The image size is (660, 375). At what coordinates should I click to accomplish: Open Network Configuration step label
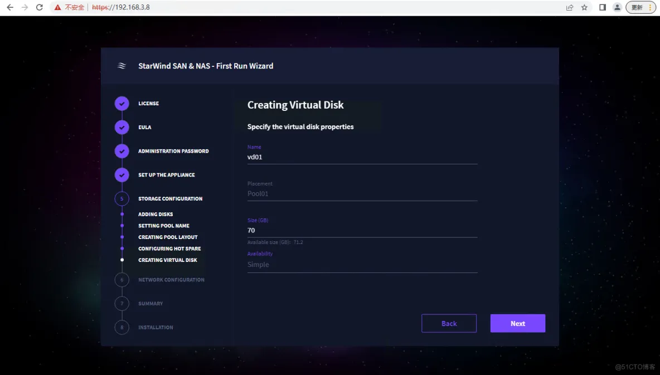tap(171, 280)
